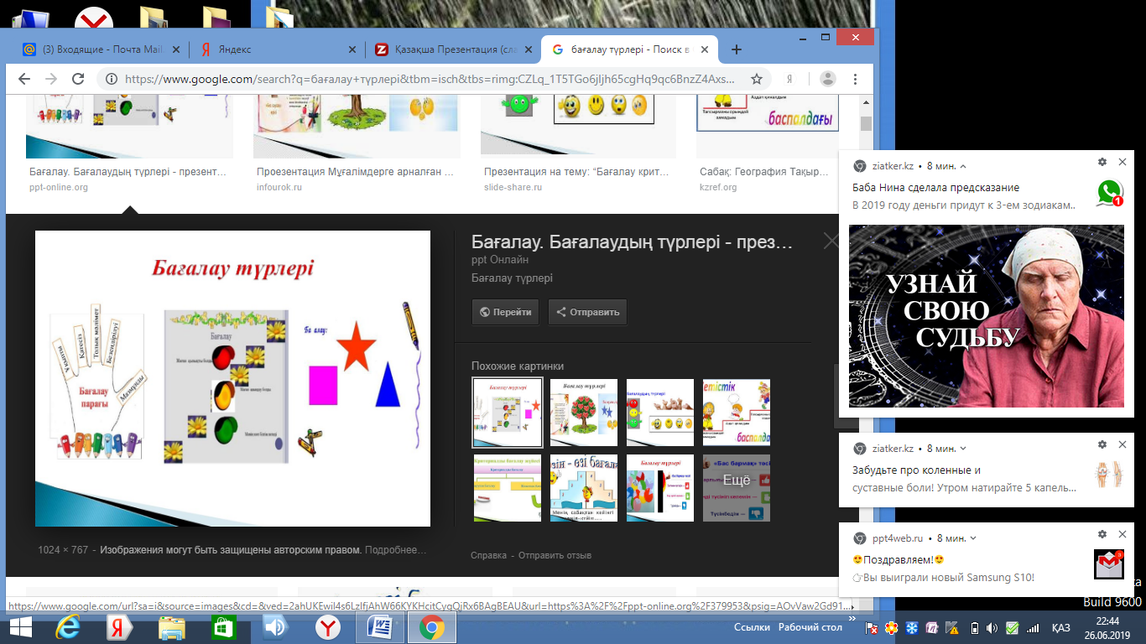Open the Chrome profile avatar
1146x644 pixels.
point(828,79)
